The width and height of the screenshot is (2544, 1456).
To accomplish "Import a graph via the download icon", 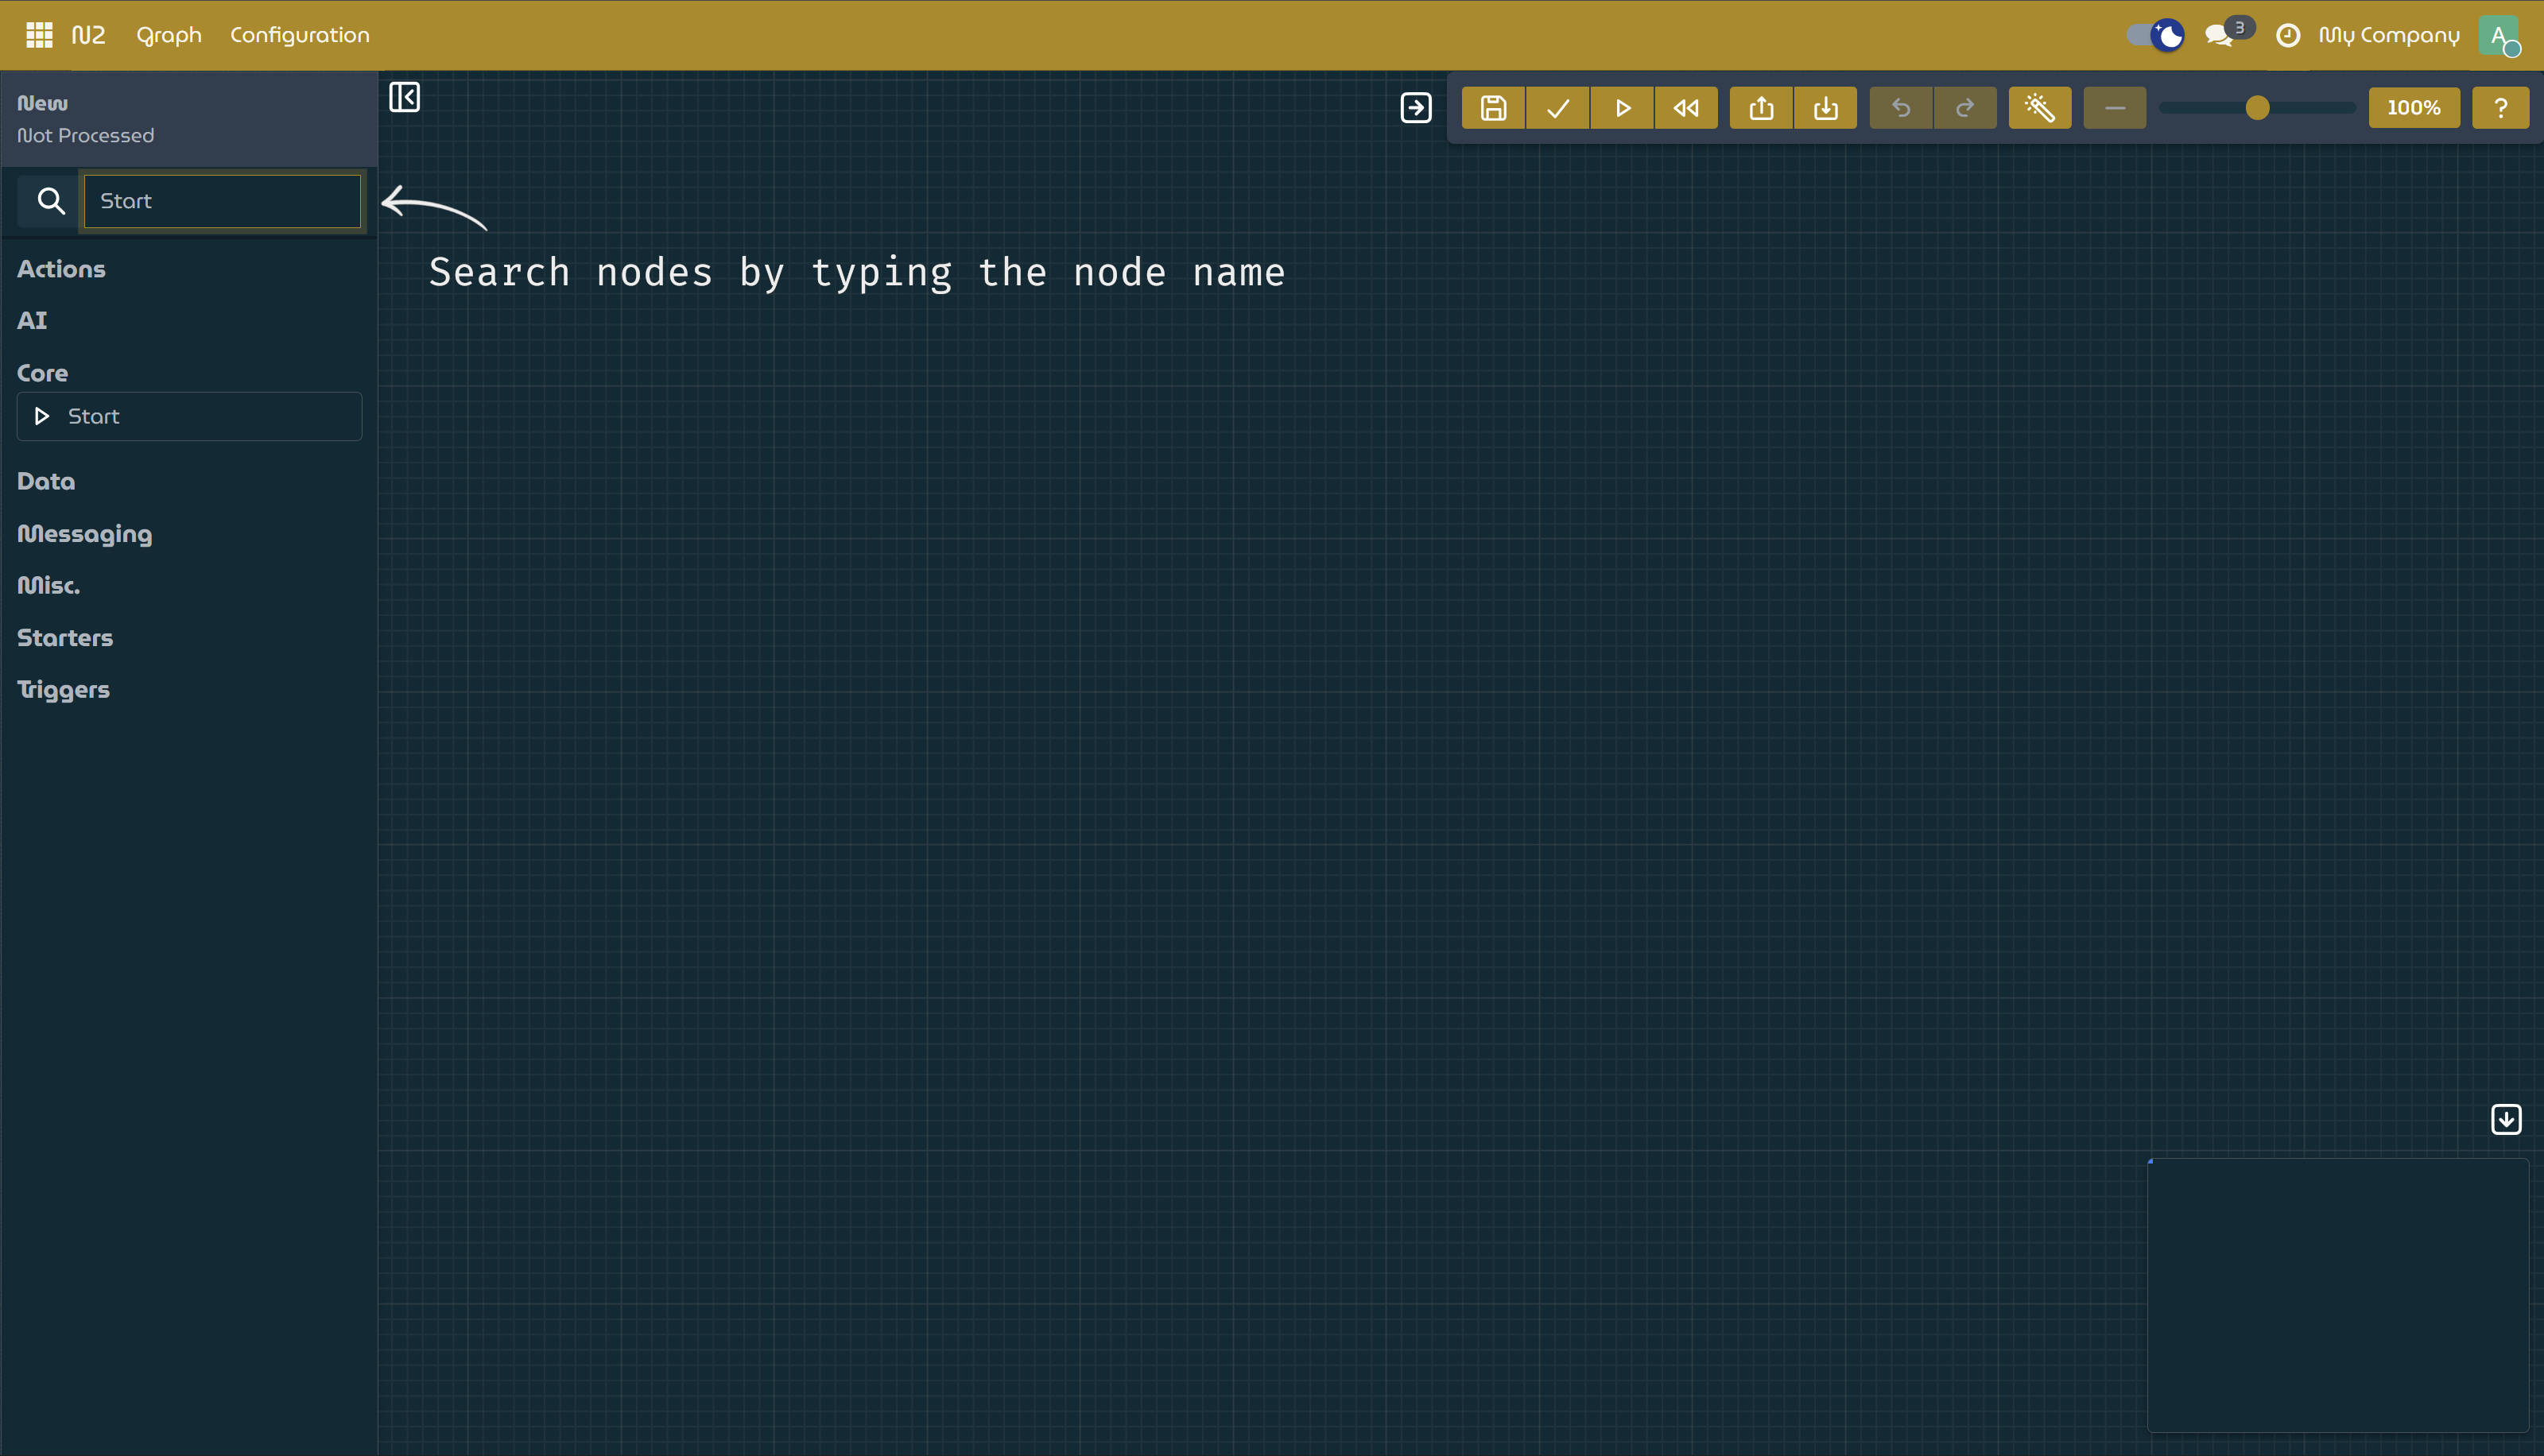I will [1826, 107].
